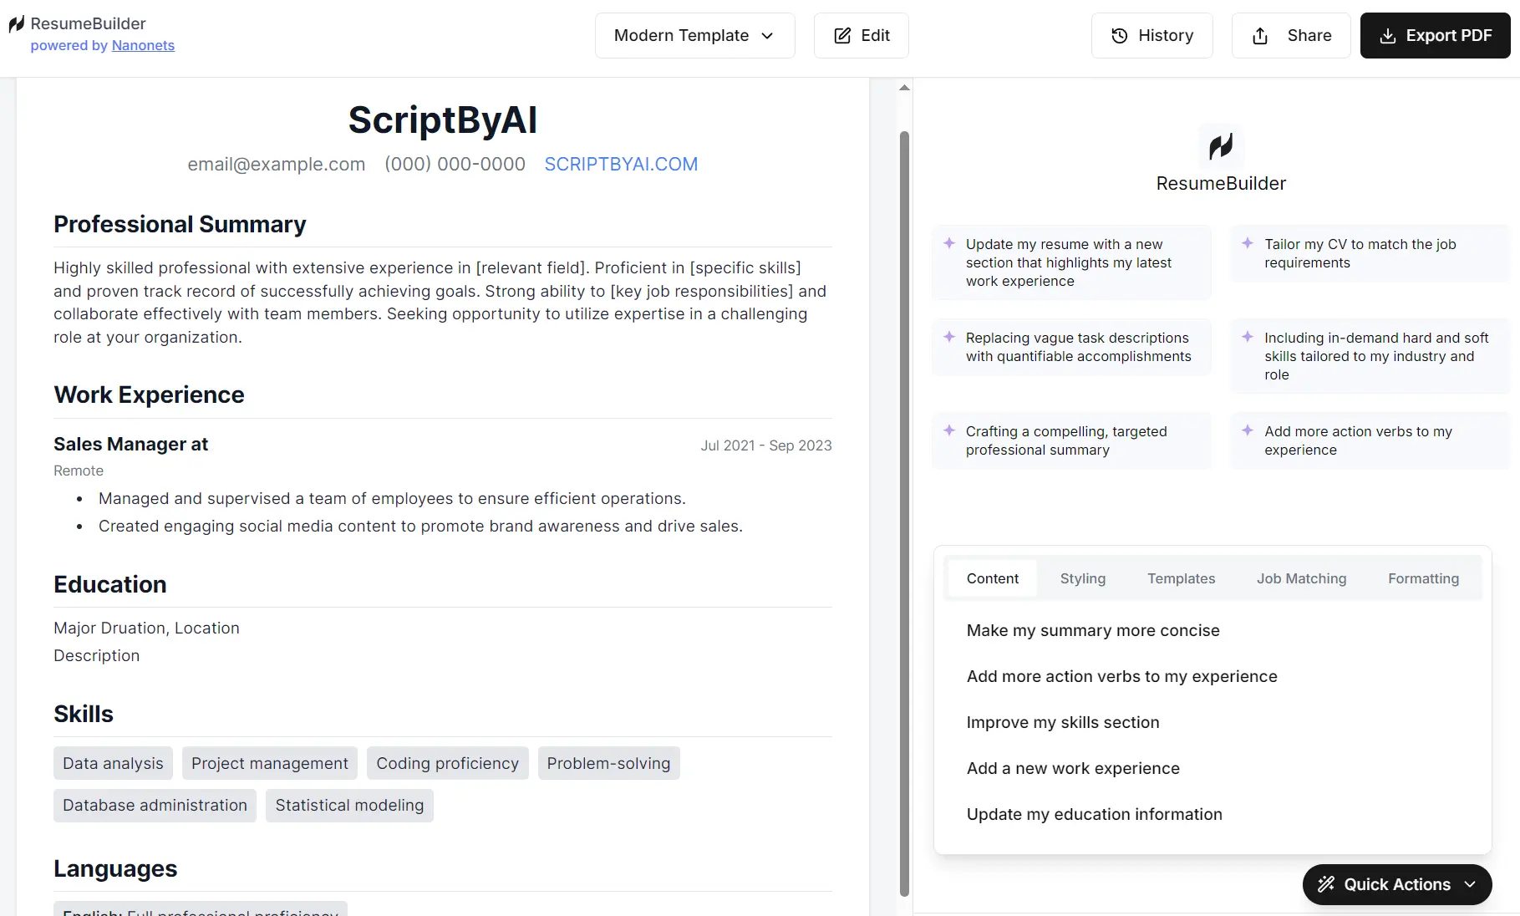The image size is (1520, 916).
Task: Select 'Add a new work experience'
Action: point(1073,768)
